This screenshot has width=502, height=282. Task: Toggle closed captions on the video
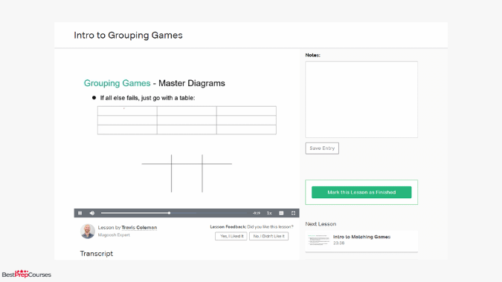click(281, 213)
